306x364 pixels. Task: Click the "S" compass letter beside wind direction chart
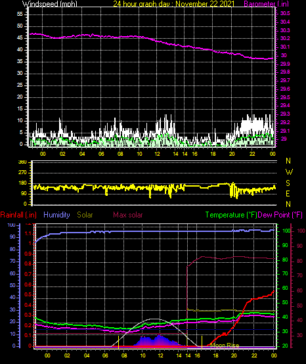point(288,183)
